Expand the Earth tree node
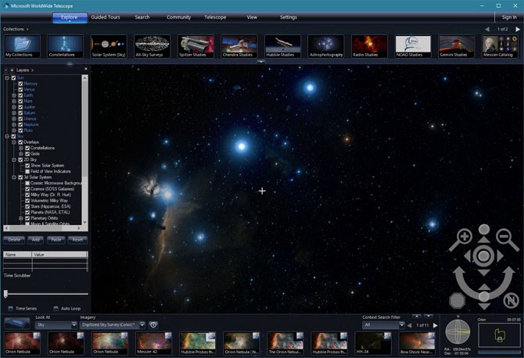This screenshot has height=358, width=524. point(14,95)
